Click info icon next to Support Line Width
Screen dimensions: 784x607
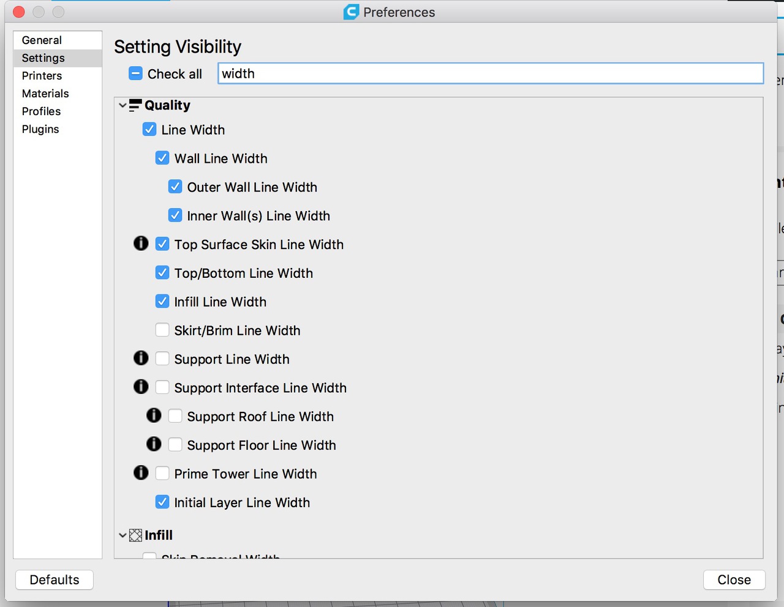[x=141, y=358]
